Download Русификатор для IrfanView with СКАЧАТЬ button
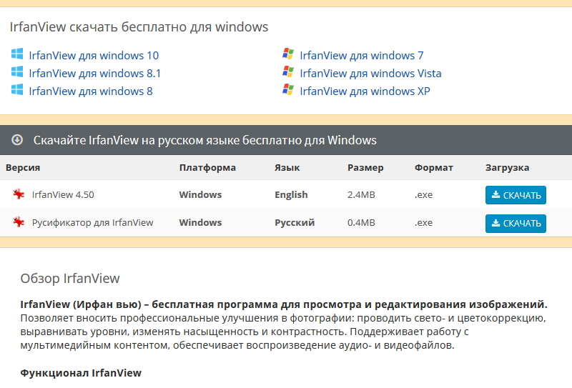The height and width of the screenshot is (388, 572). (x=516, y=223)
